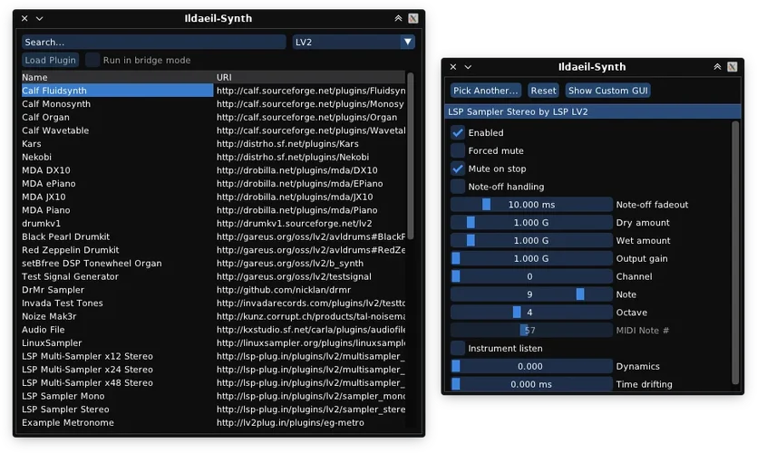Close the left Ildaeil-Synth plugin browser window
The image size is (757, 453).
click(24, 18)
